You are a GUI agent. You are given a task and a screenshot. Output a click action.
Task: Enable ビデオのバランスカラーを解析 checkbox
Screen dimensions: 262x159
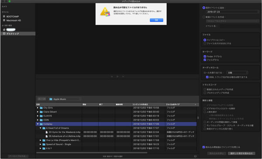[x=205, y=109]
